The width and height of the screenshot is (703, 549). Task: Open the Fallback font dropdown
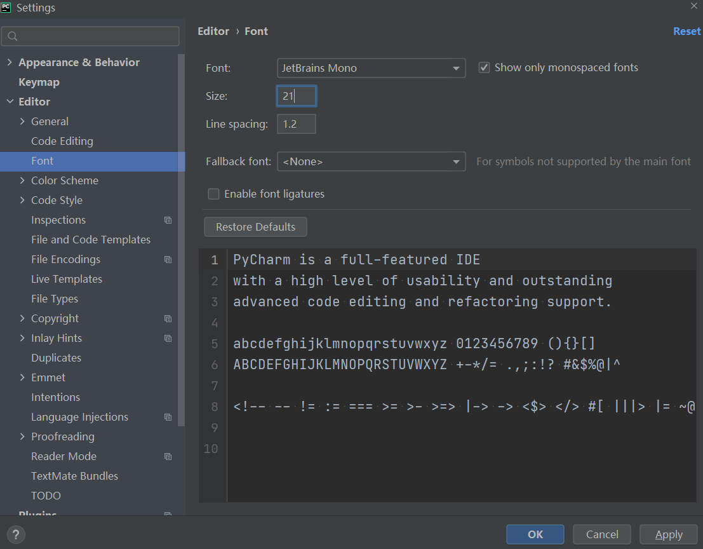pyautogui.click(x=372, y=161)
